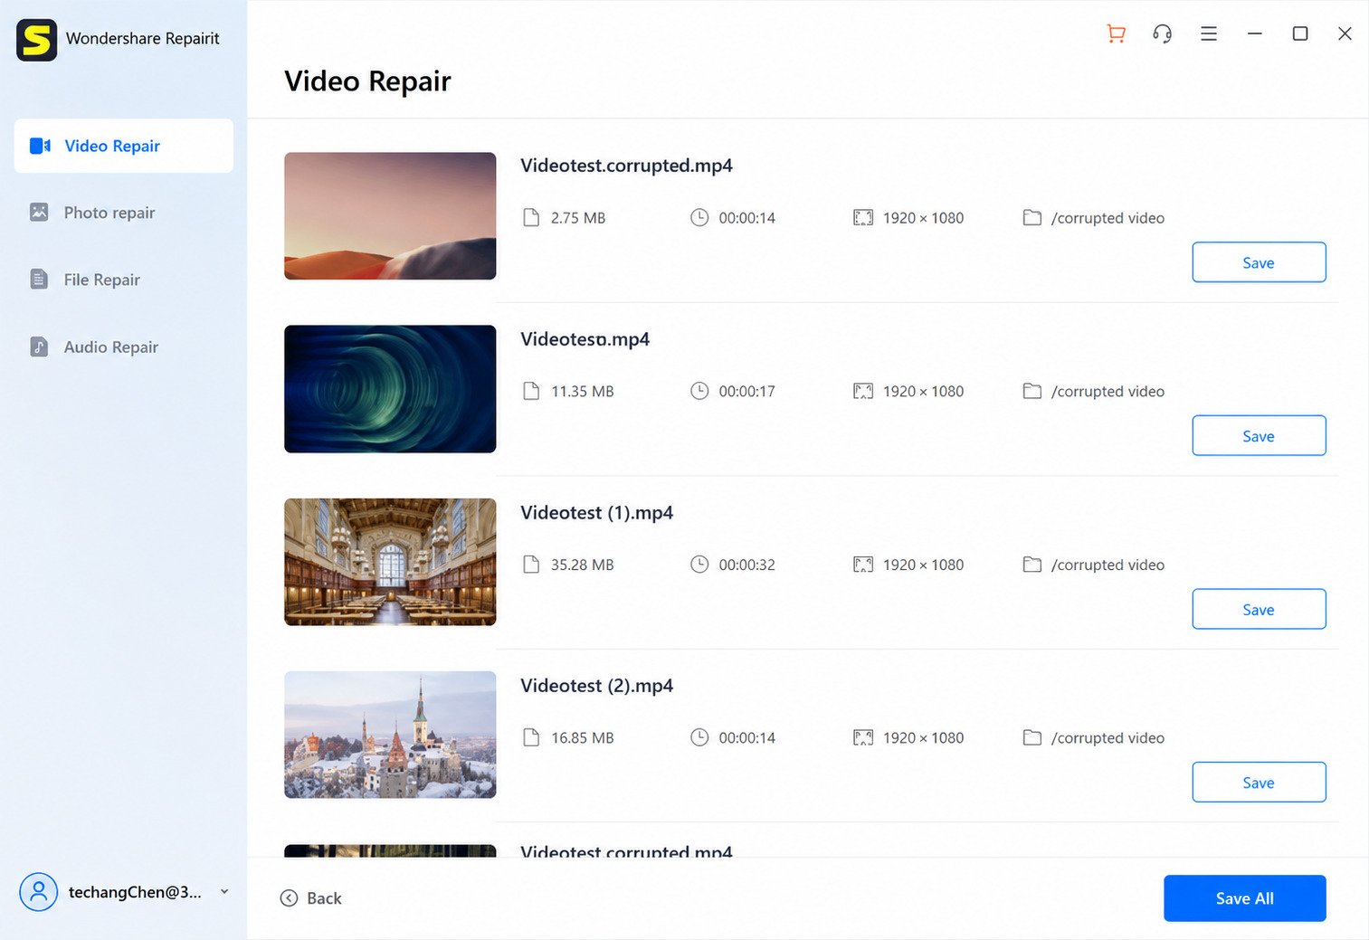The width and height of the screenshot is (1369, 940).
Task: Open the library hall video thumbnail
Action: pyautogui.click(x=390, y=562)
